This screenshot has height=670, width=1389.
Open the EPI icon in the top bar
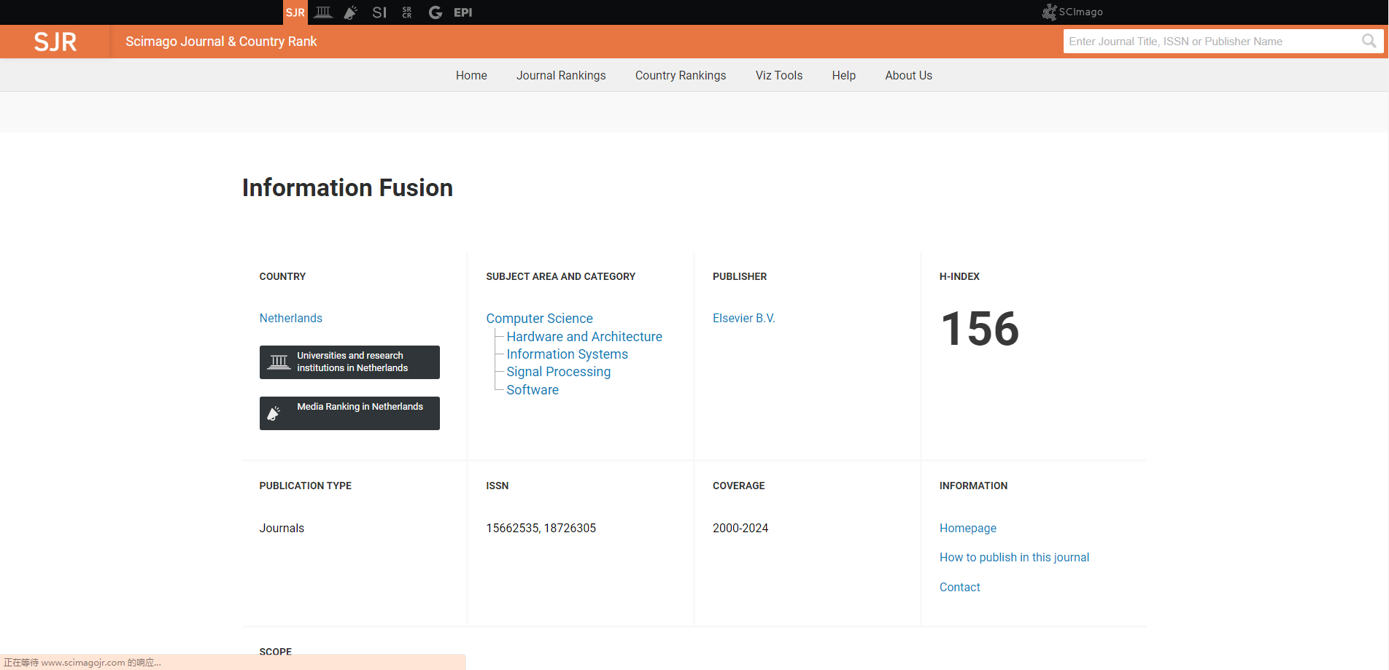pyautogui.click(x=463, y=12)
